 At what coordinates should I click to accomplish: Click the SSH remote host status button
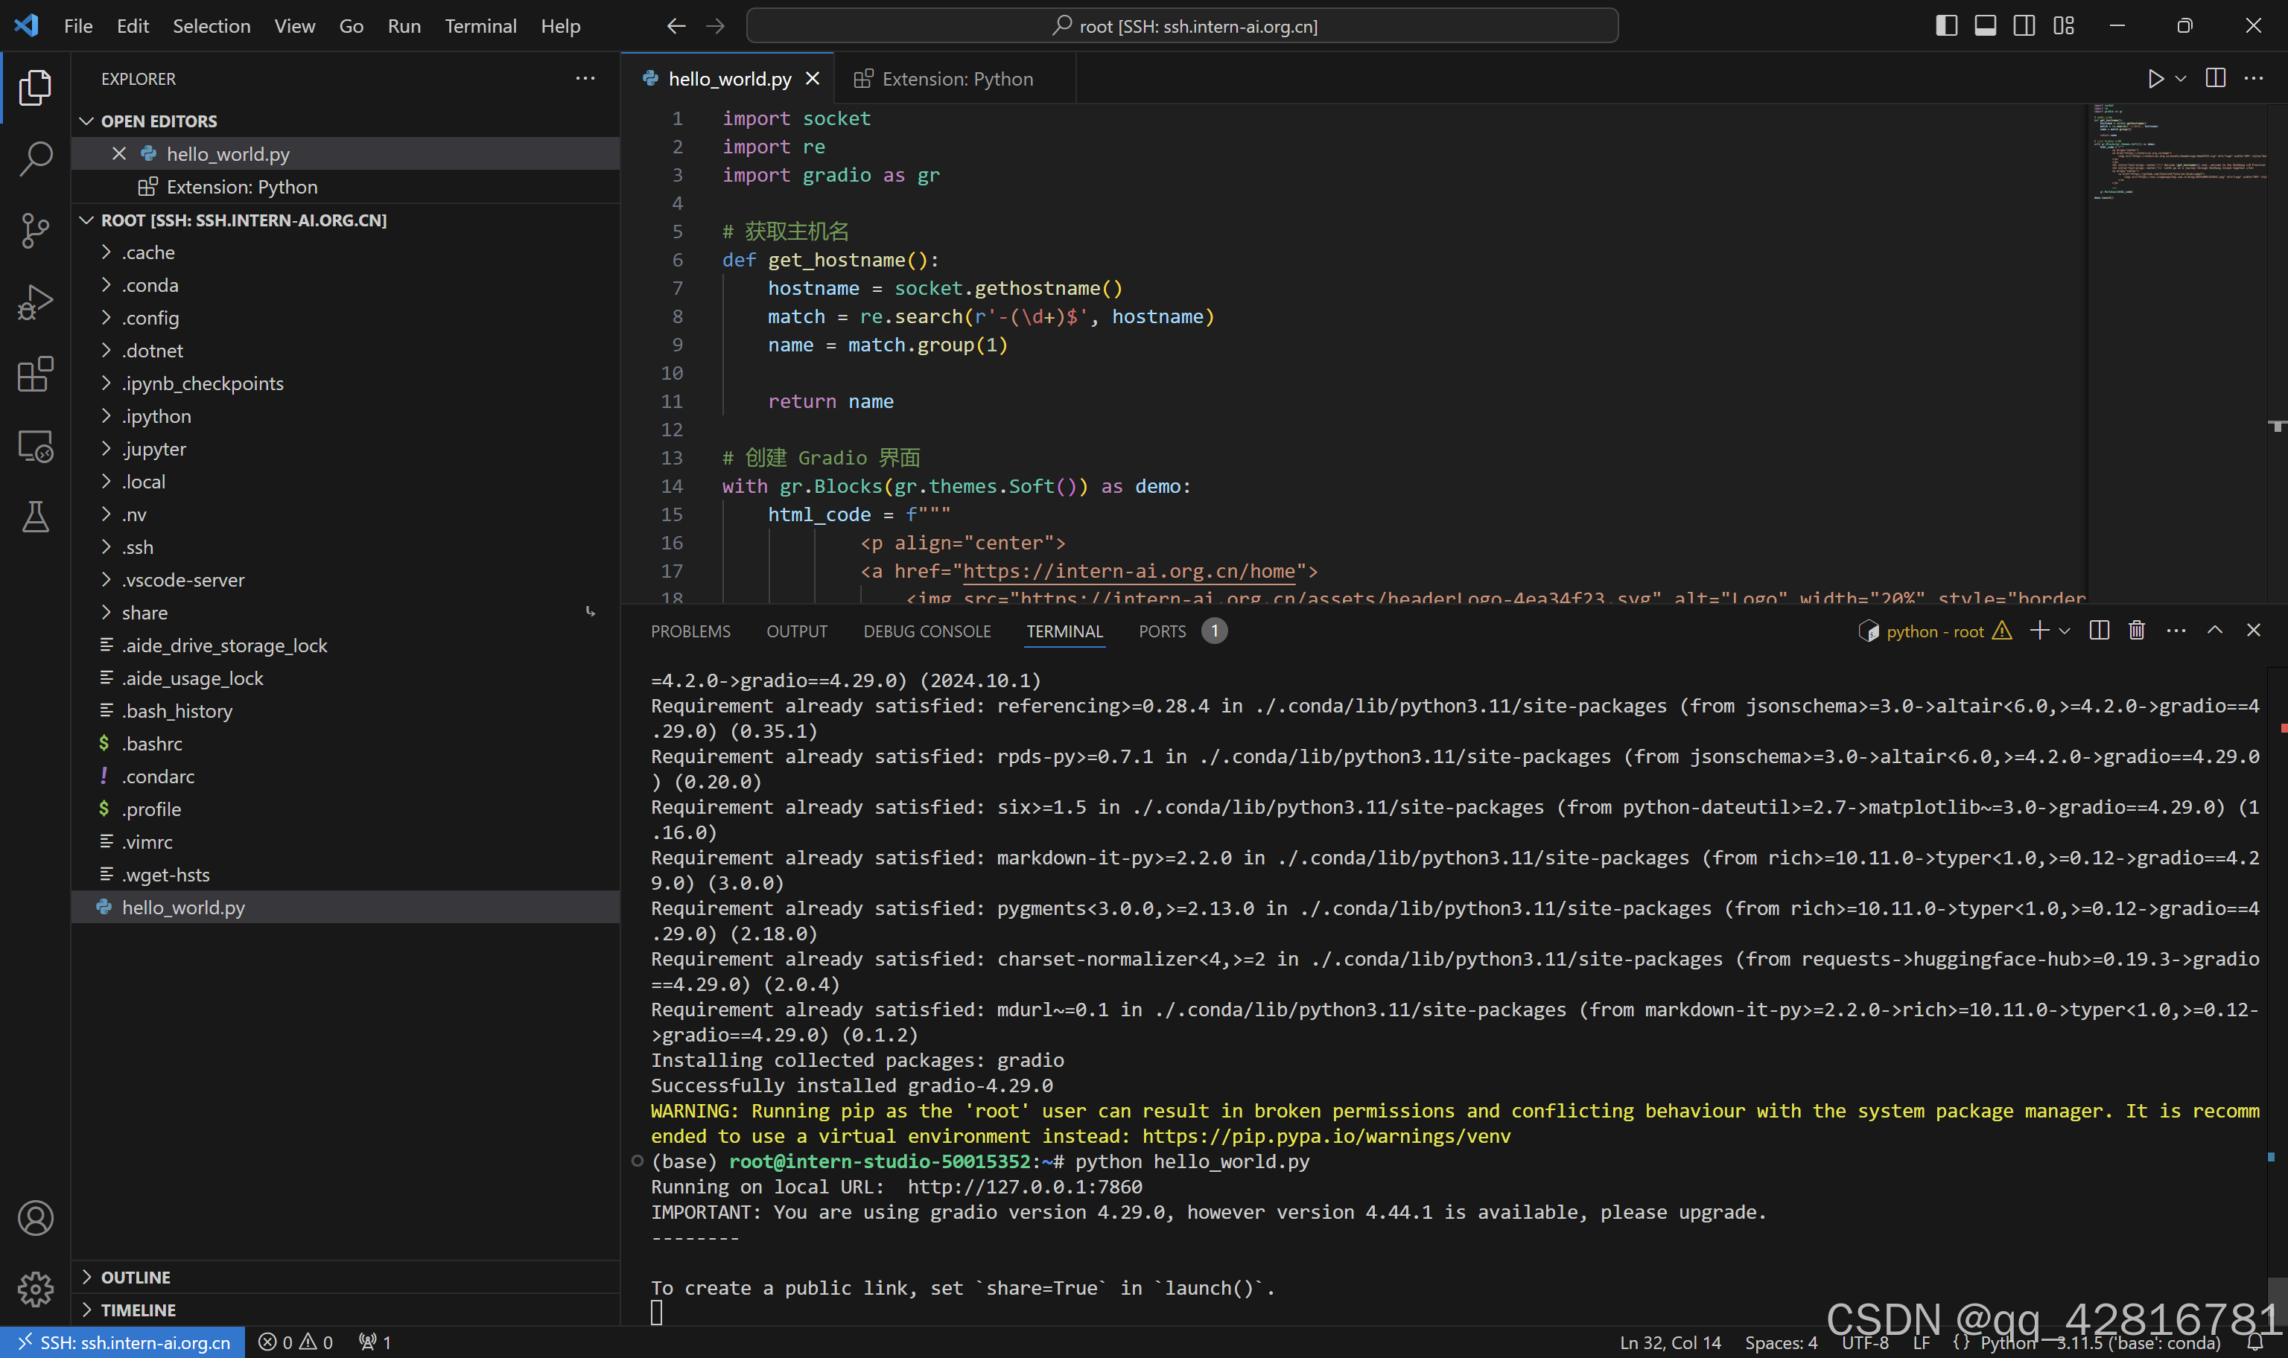[x=124, y=1342]
